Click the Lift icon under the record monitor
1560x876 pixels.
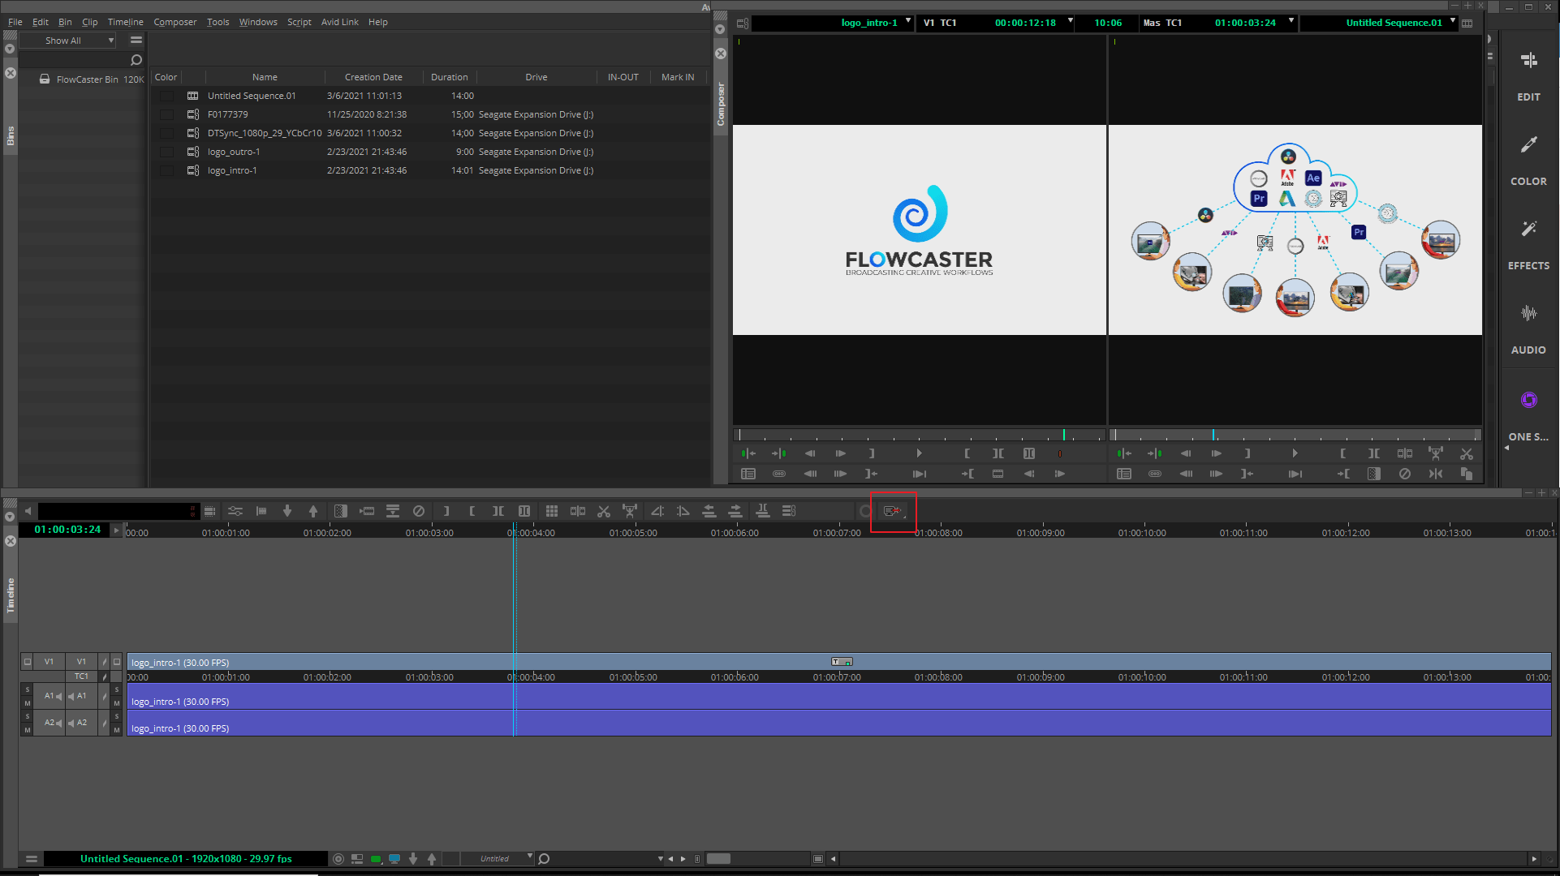click(x=1436, y=453)
